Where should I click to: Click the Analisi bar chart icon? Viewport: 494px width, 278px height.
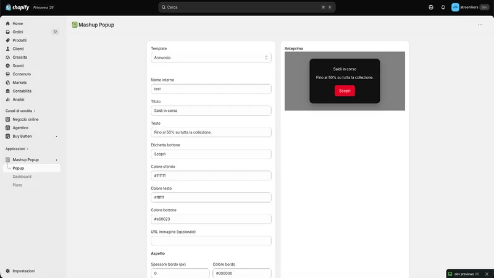tap(8, 99)
